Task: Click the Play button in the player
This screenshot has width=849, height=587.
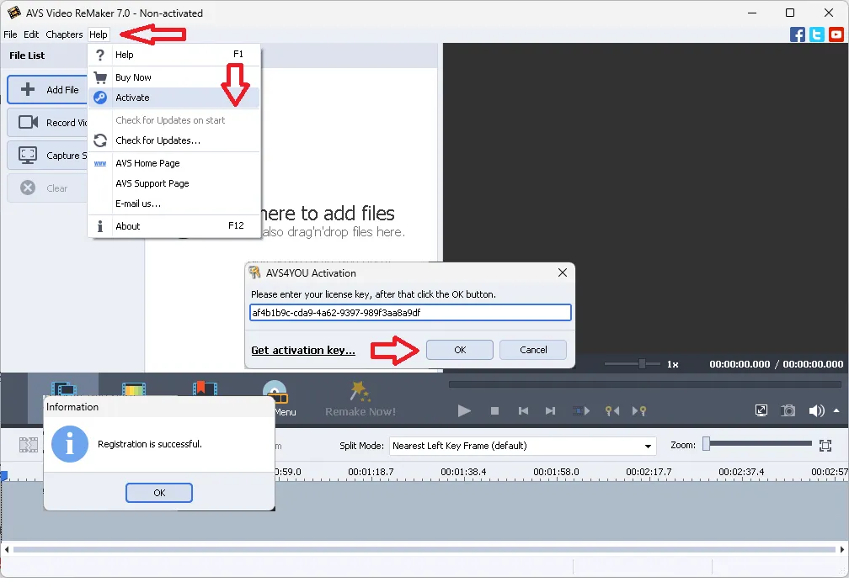Action: click(464, 410)
